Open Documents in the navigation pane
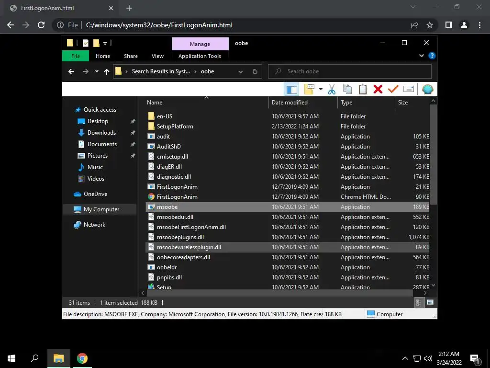This screenshot has width=490, height=368. coord(102,144)
